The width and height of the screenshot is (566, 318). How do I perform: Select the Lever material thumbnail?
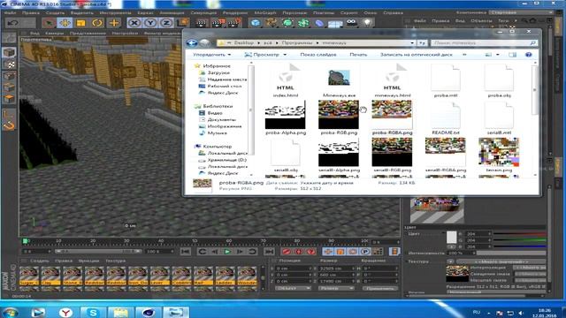(x=159, y=276)
